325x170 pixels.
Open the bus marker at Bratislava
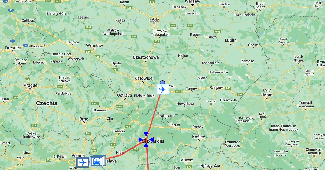pyautogui.click(x=96, y=162)
